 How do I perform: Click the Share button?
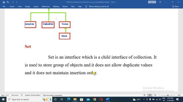(x=175, y=7)
